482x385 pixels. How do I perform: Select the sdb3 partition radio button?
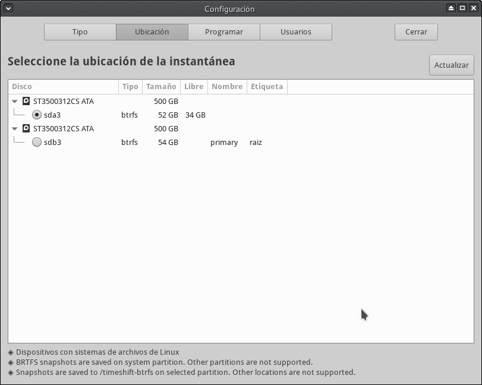click(x=37, y=143)
